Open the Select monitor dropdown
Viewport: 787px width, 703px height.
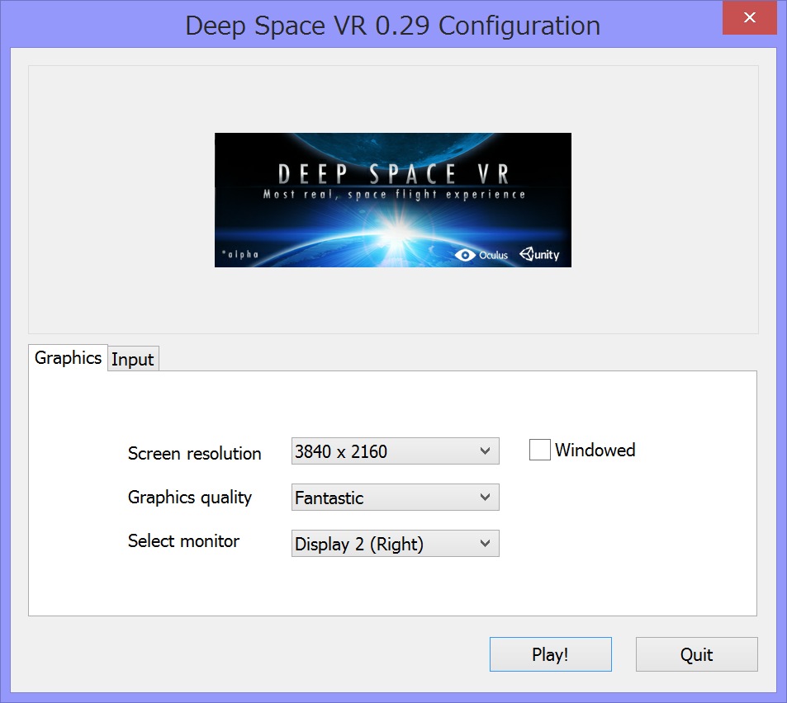(395, 544)
